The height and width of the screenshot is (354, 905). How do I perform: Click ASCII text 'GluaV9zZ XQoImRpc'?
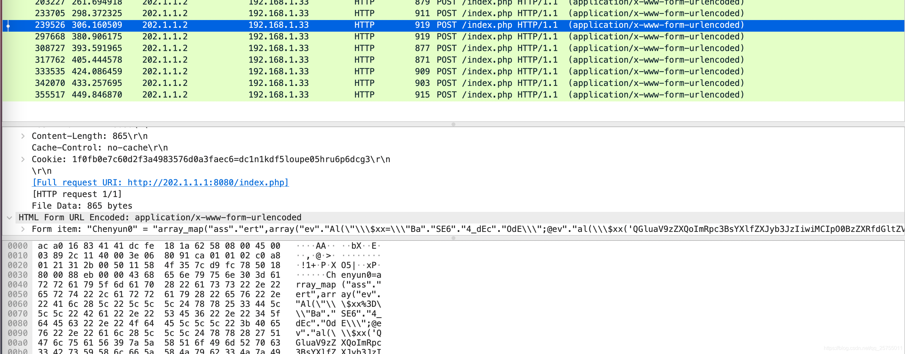(x=338, y=342)
